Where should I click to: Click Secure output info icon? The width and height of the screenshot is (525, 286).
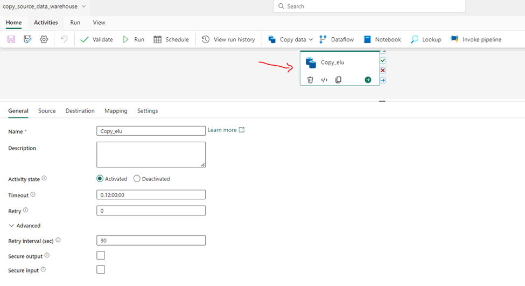coord(47,255)
